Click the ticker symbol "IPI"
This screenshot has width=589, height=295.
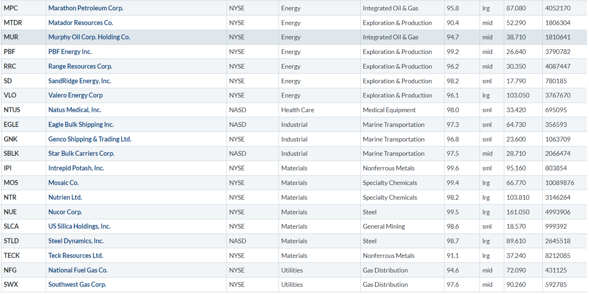pyautogui.click(x=7, y=168)
